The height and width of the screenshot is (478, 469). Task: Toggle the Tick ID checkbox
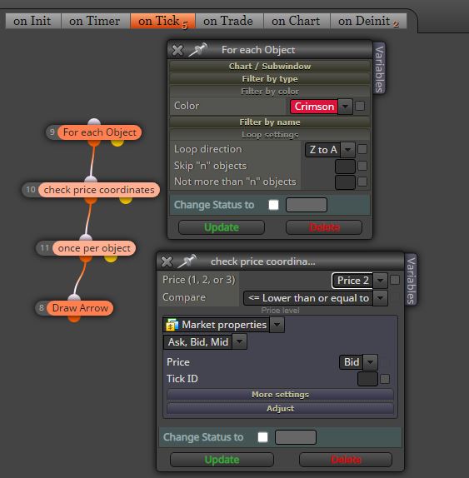click(x=385, y=379)
